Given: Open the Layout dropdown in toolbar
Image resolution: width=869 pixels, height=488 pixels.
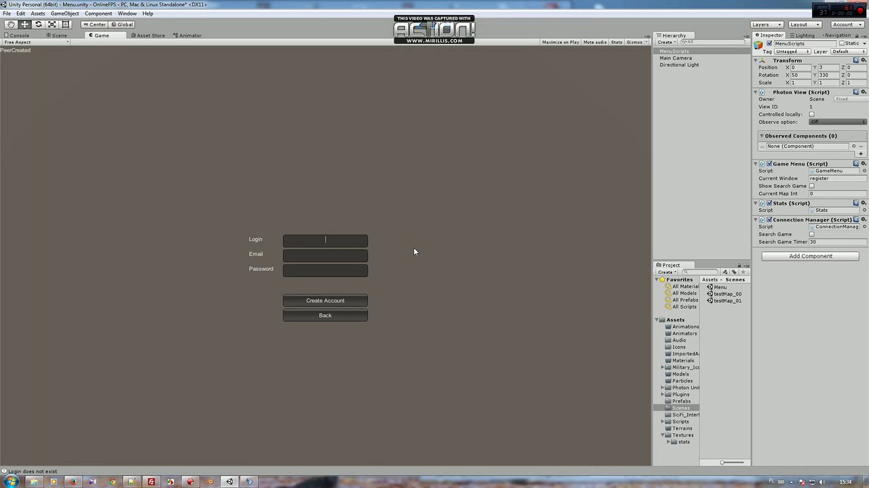Looking at the screenshot, I should coord(805,24).
